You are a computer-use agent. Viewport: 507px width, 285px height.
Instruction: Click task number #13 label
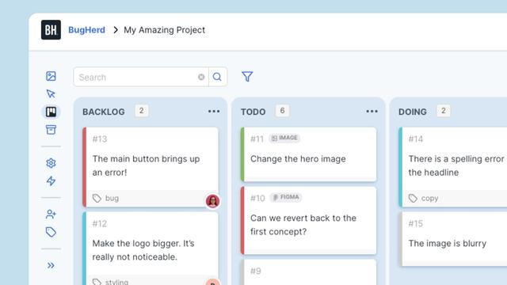[100, 139]
